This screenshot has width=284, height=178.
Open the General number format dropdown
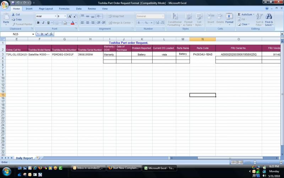[x=163, y=16]
